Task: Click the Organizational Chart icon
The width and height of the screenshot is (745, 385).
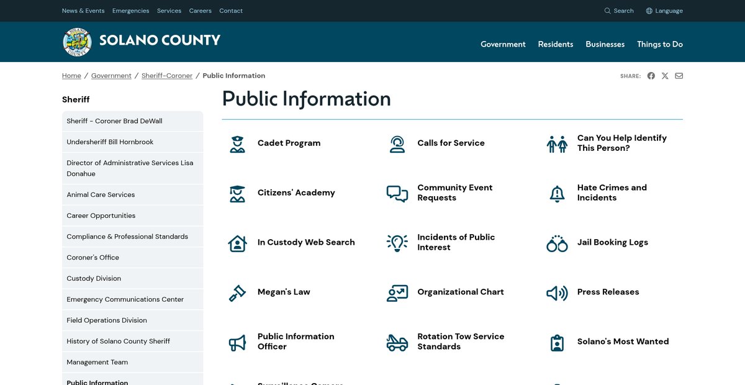Action: pyautogui.click(x=397, y=292)
